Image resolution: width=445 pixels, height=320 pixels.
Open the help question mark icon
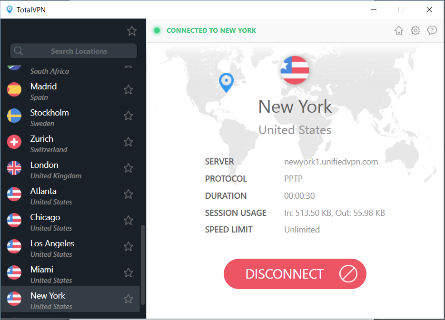click(x=432, y=30)
